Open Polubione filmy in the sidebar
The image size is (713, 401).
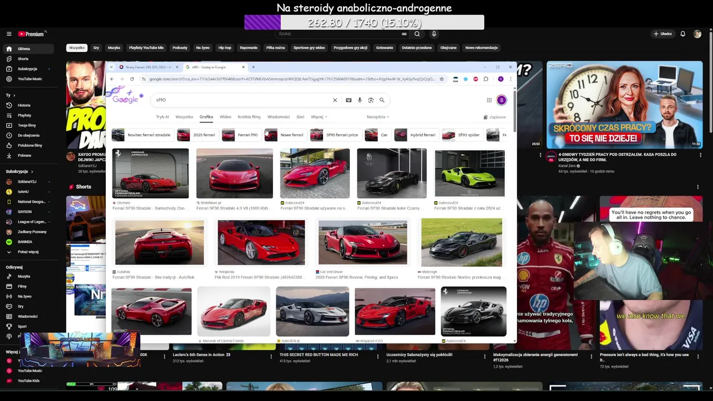(29, 145)
